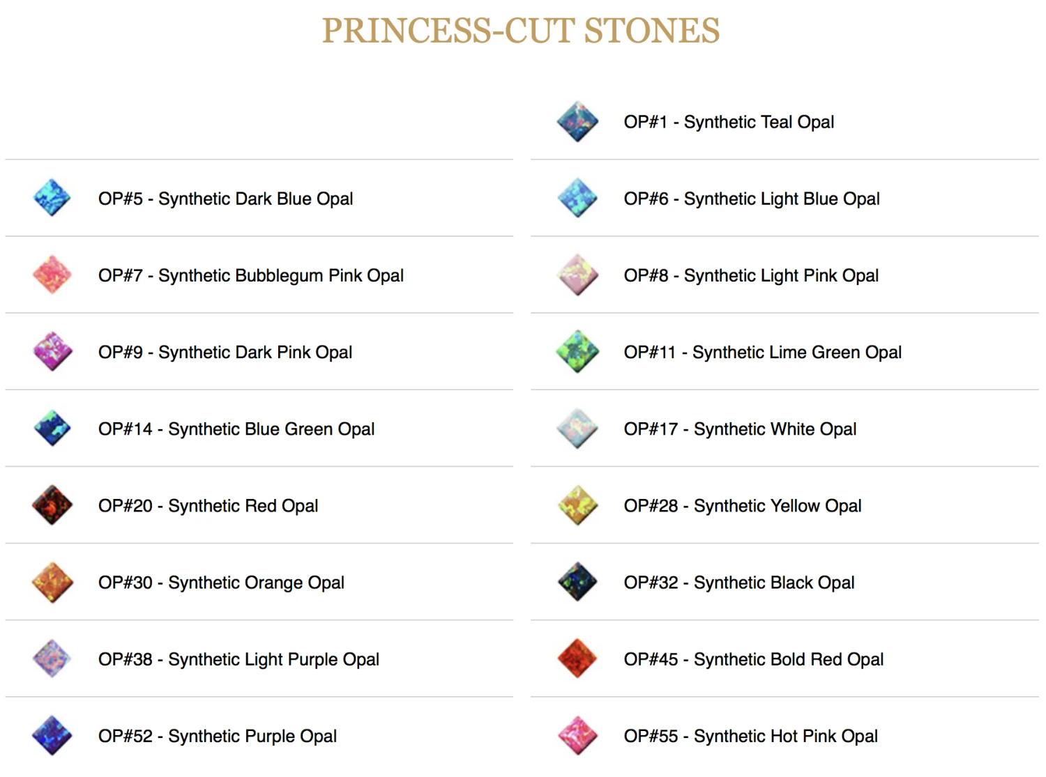Pick the black opal stone icon for OP#32

click(x=577, y=582)
